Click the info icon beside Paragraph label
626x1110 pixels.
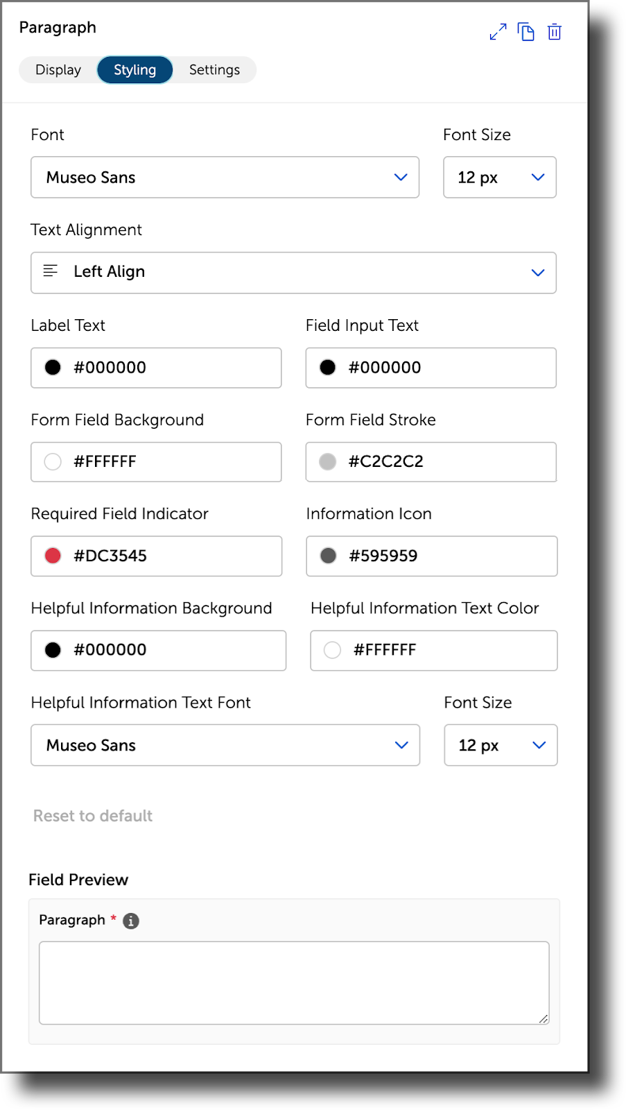tap(131, 921)
